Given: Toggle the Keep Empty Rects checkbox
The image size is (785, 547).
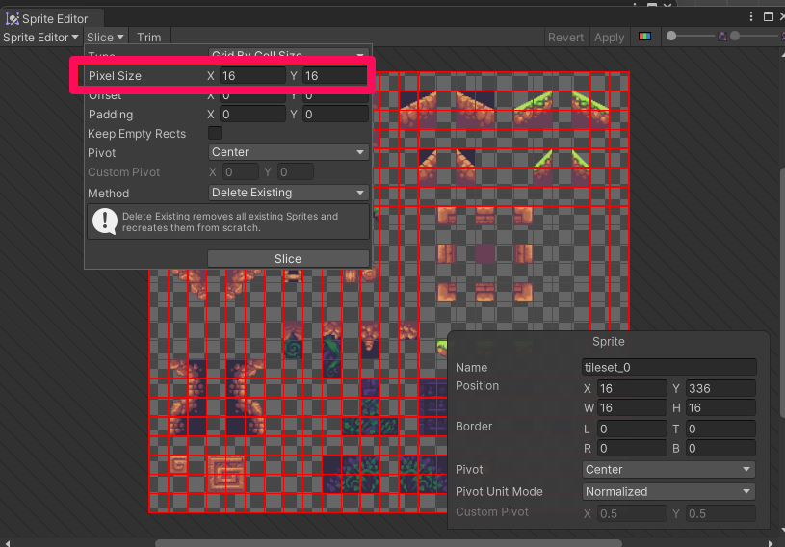Looking at the screenshot, I should tap(214, 133).
